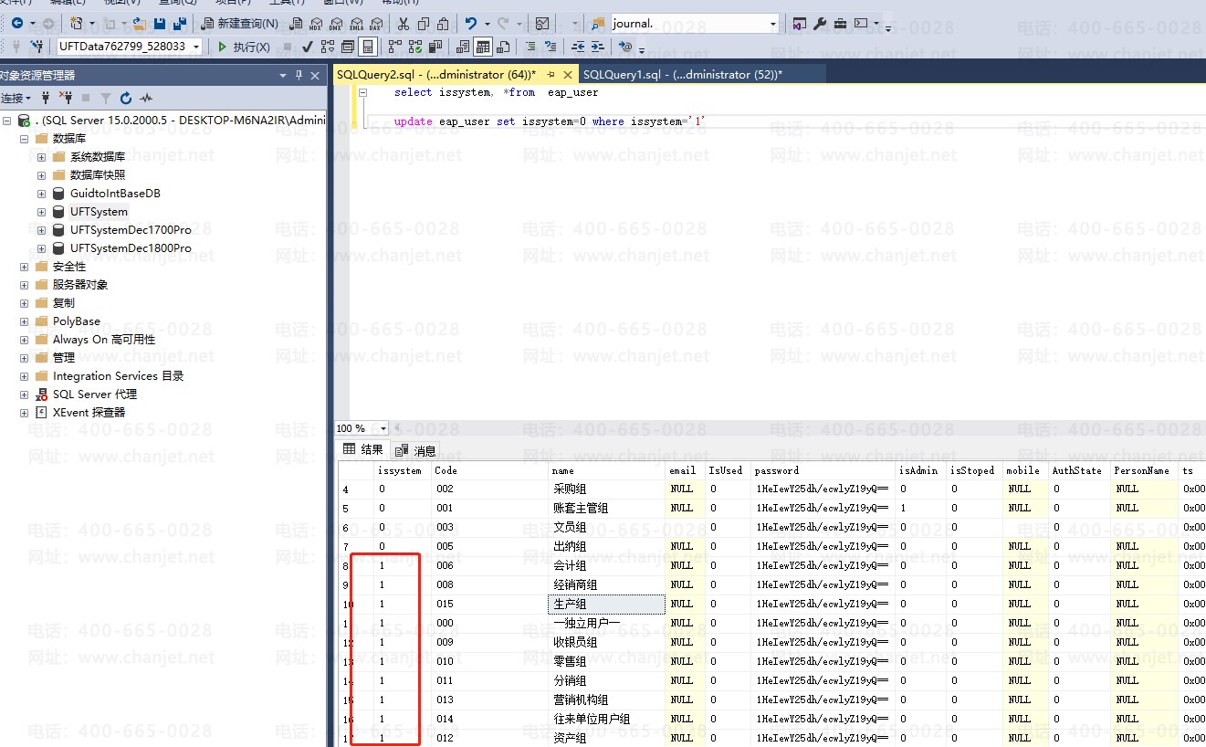Collapse the select statement outline box
This screenshot has width=1206, height=747.
(x=362, y=92)
